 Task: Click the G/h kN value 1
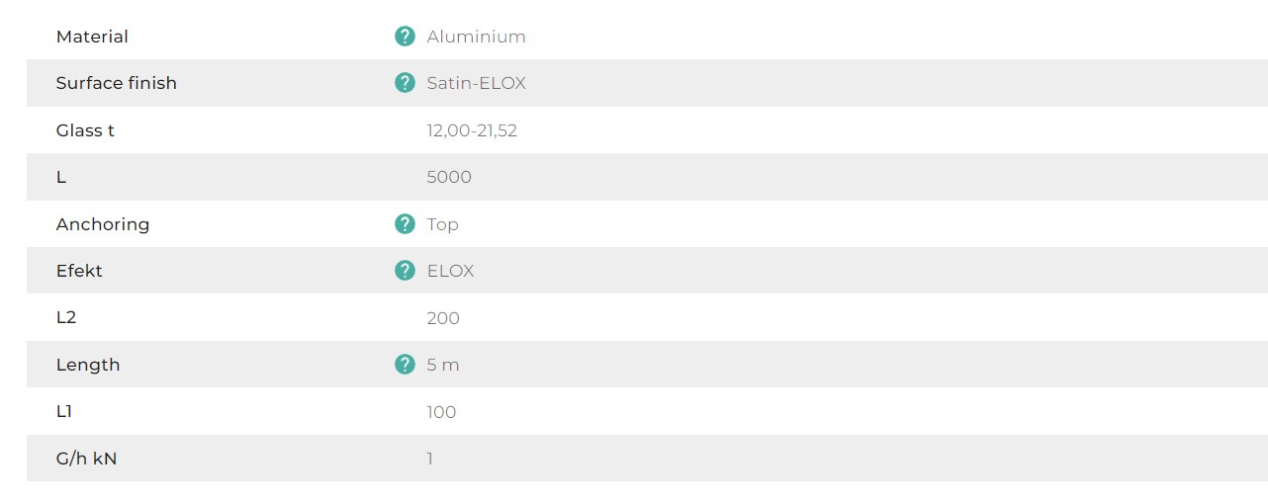(x=430, y=459)
